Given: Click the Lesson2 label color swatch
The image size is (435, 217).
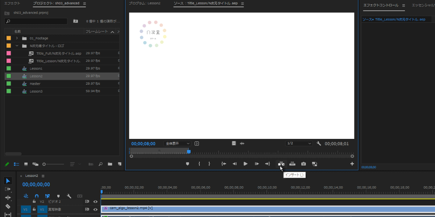Looking at the screenshot, I should pos(9,76).
